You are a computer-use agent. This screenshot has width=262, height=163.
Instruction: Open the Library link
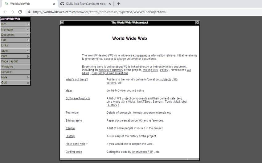(112, 105)
